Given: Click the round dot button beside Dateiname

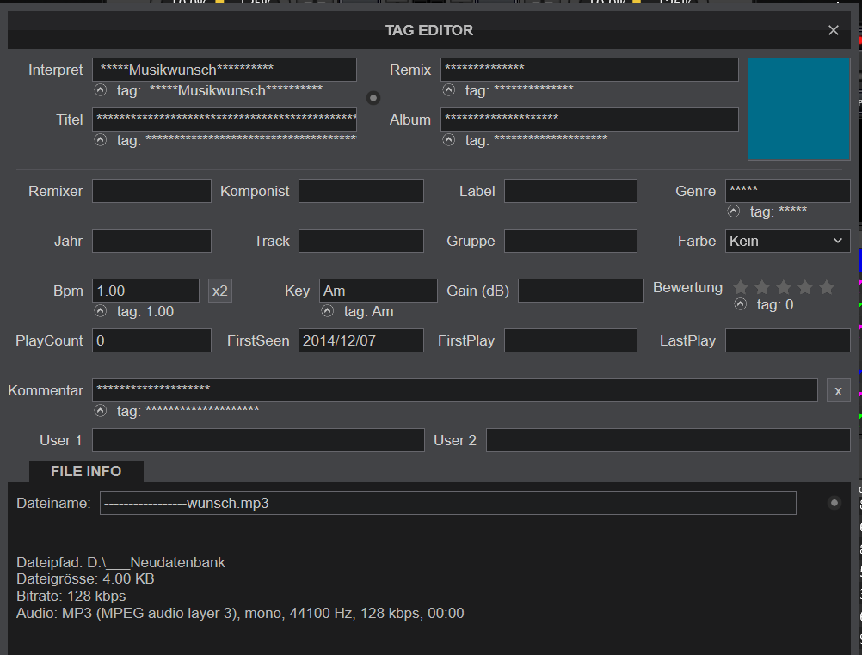Looking at the screenshot, I should pos(834,503).
